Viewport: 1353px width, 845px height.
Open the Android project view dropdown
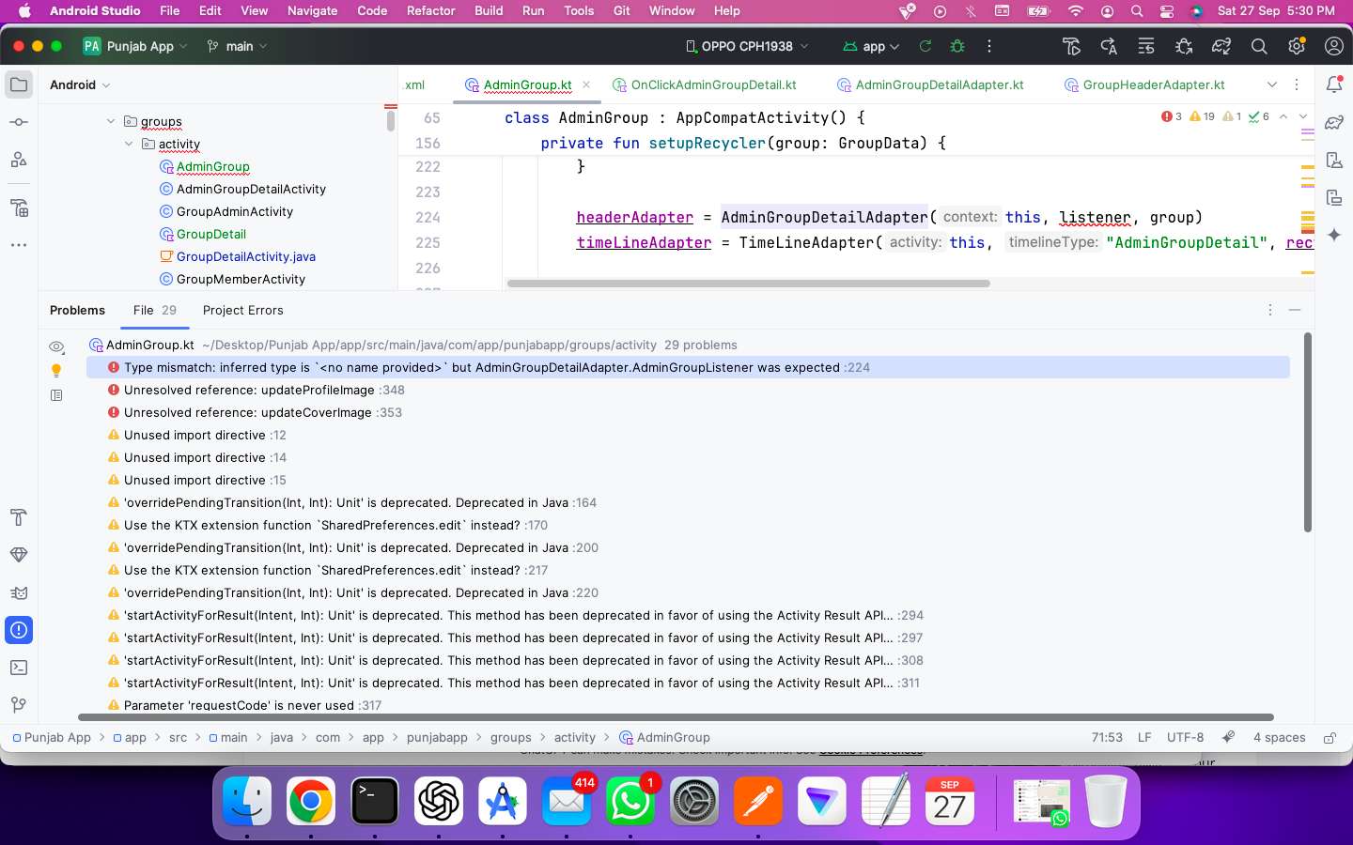tap(80, 84)
